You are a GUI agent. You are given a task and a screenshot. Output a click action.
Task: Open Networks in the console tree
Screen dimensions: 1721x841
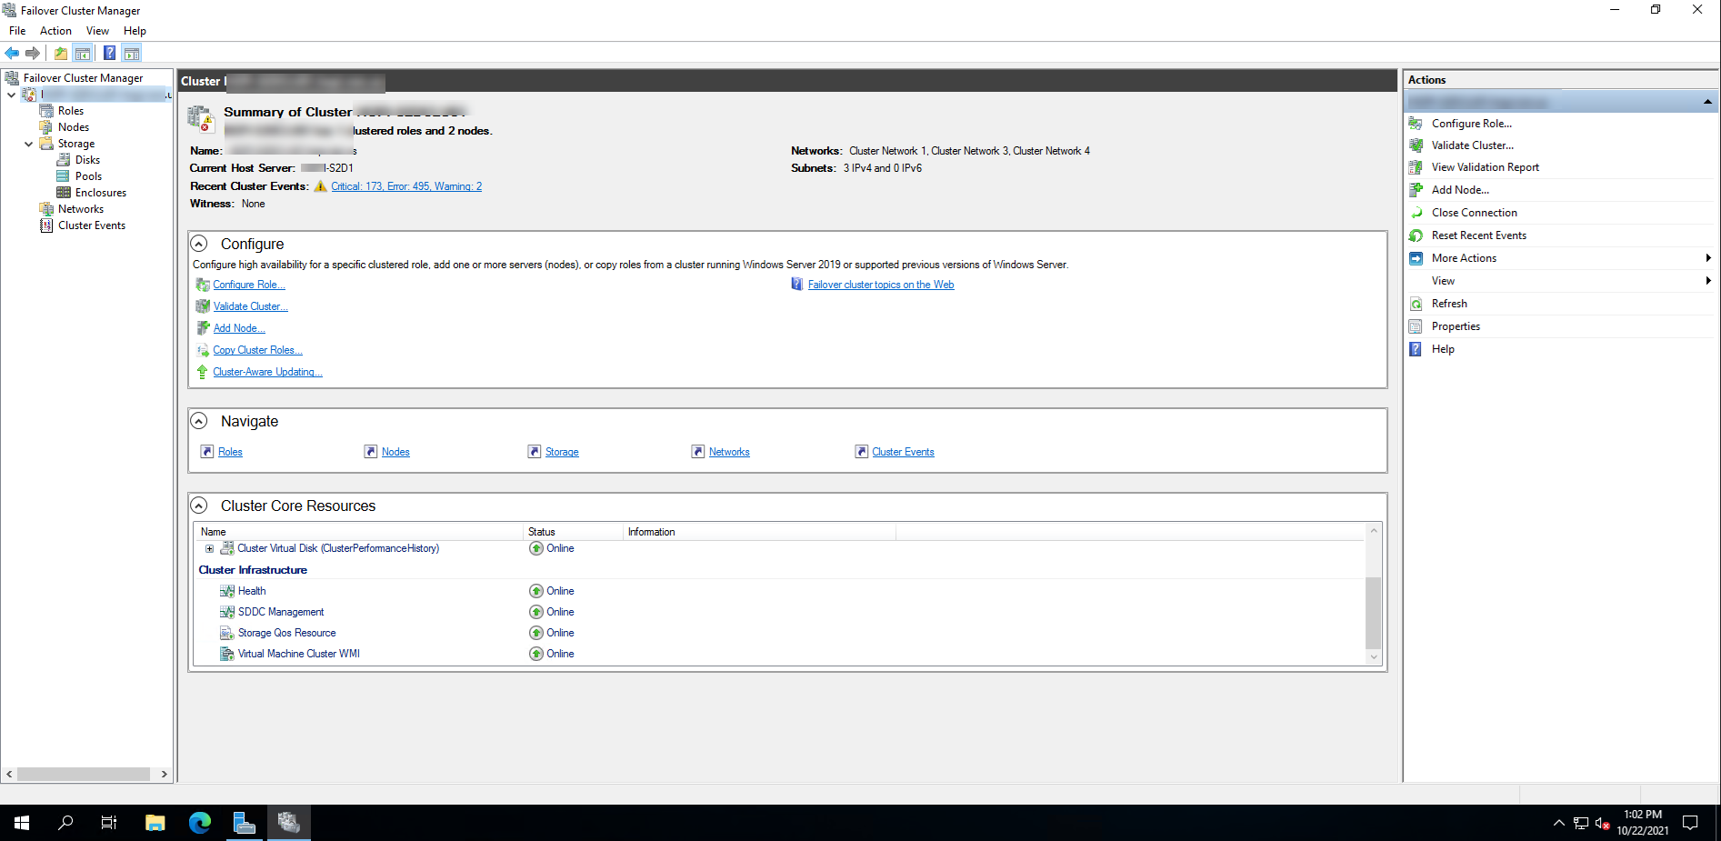(x=81, y=209)
